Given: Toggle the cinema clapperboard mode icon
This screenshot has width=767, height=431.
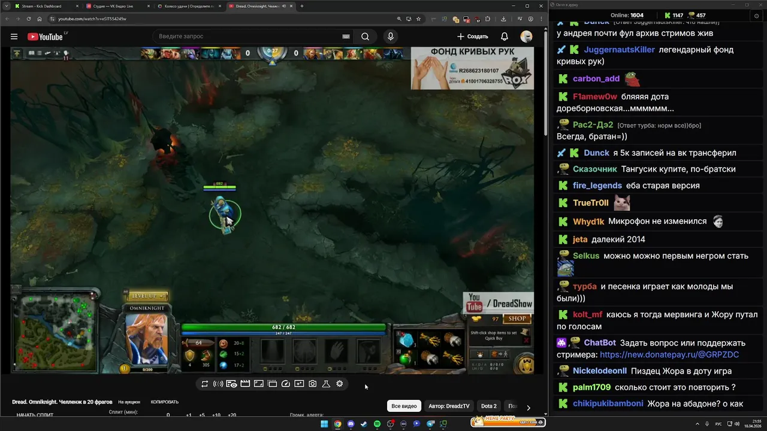Looking at the screenshot, I should click(x=245, y=384).
